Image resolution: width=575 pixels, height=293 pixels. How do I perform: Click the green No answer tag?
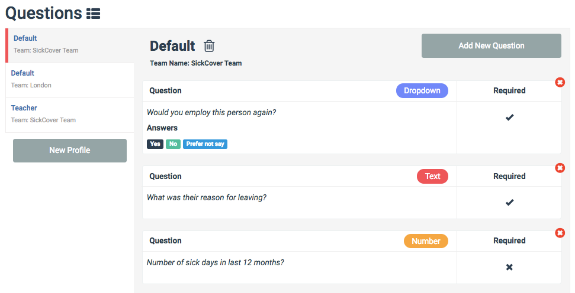(x=173, y=144)
